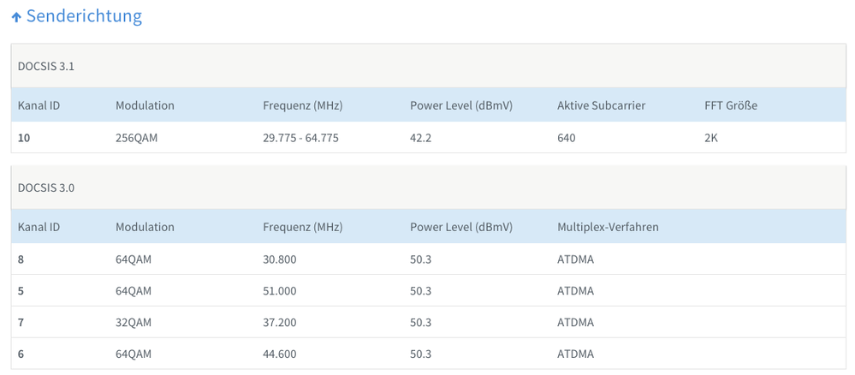Select channel ID 8 in DOCSIS 3.0
Viewport: 855px width, 375px height.
coord(21,259)
